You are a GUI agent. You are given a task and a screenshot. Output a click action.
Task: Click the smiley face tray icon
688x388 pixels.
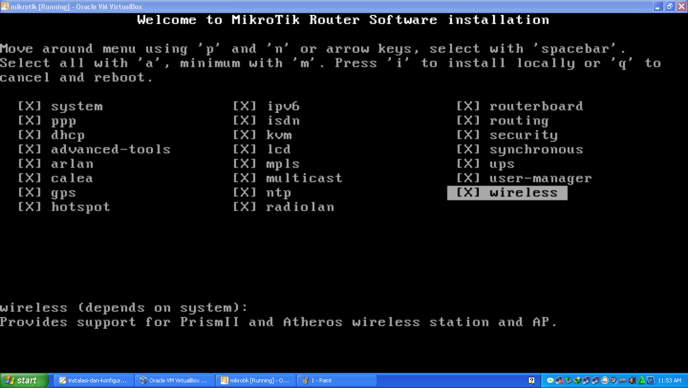605,380
